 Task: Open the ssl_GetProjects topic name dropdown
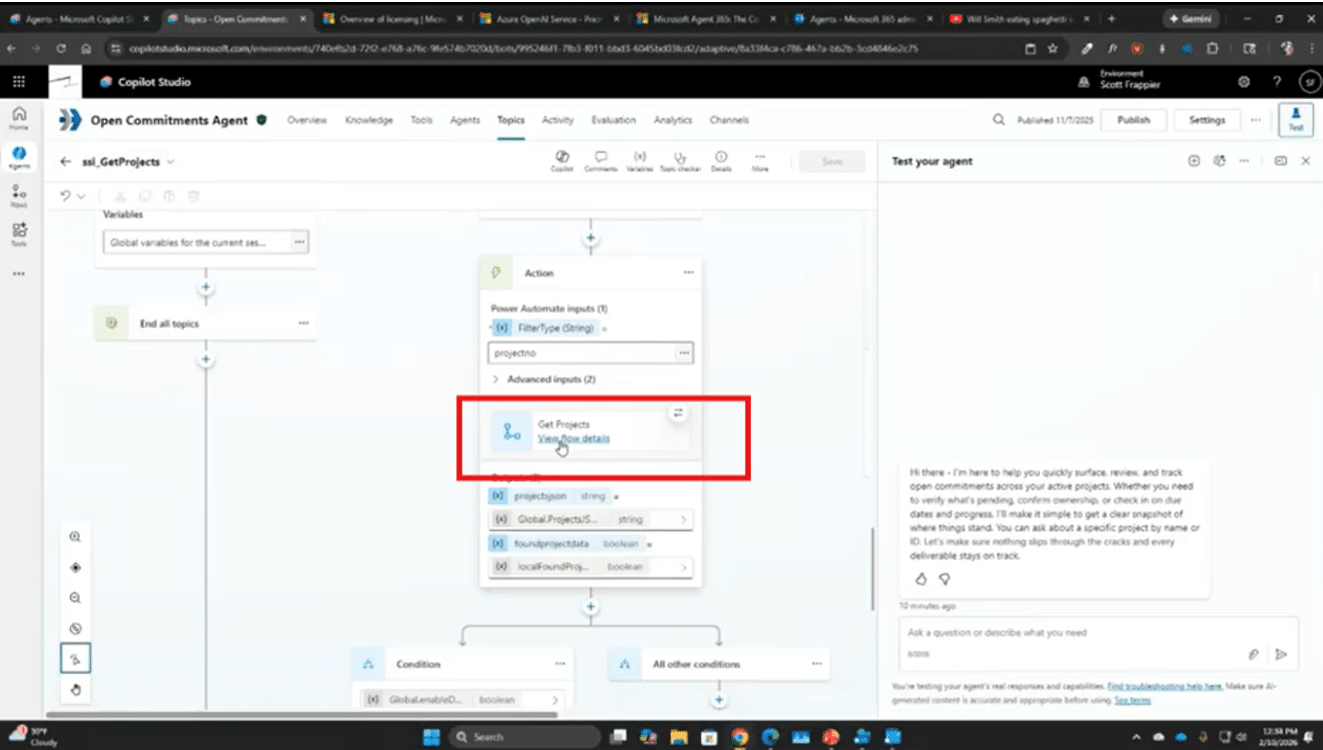[x=171, y=162]
